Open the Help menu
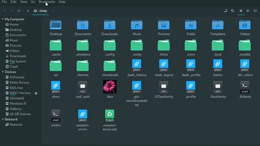This screenshot has width=260, height=146. click(x=62, y=2)
